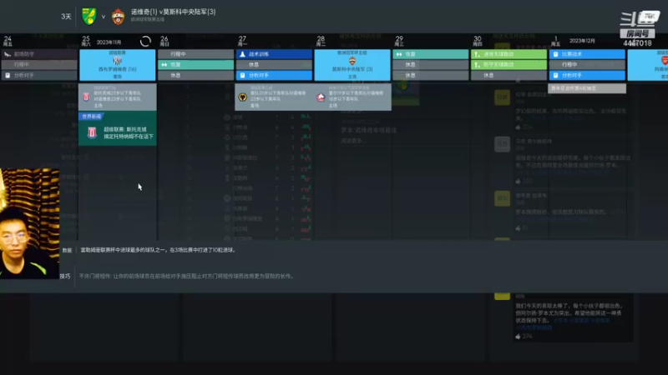
Task: Click the 分析对手 document icon on December 1
Action: pyautogui.click(x=555, y=75)
